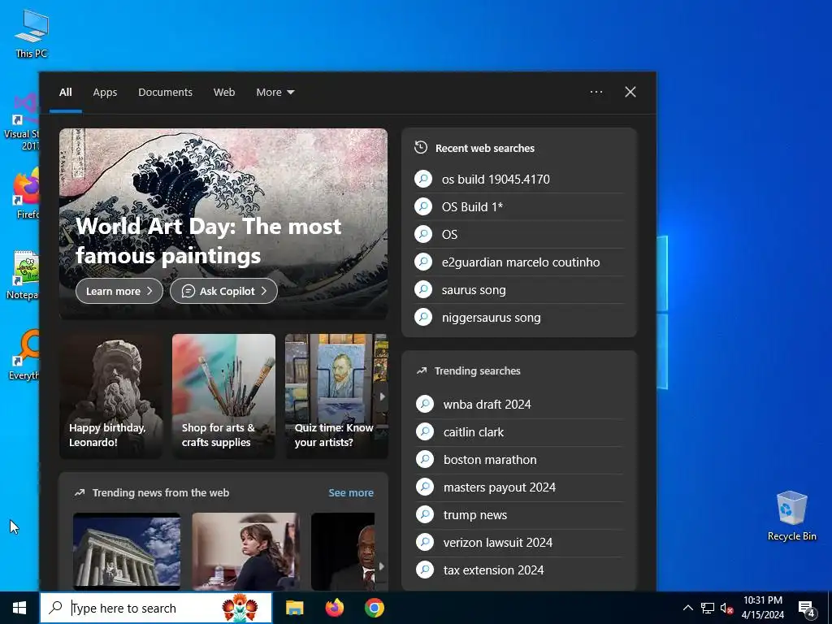Show hidden tray icons chevron
This screenshot has width=832, height=624.
687,608
